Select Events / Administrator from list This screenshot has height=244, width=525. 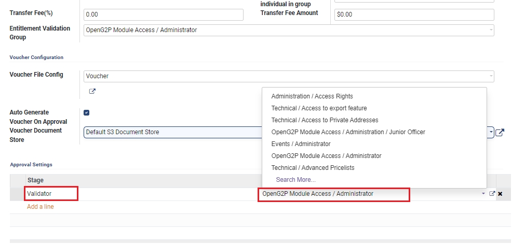click(301, 144)
